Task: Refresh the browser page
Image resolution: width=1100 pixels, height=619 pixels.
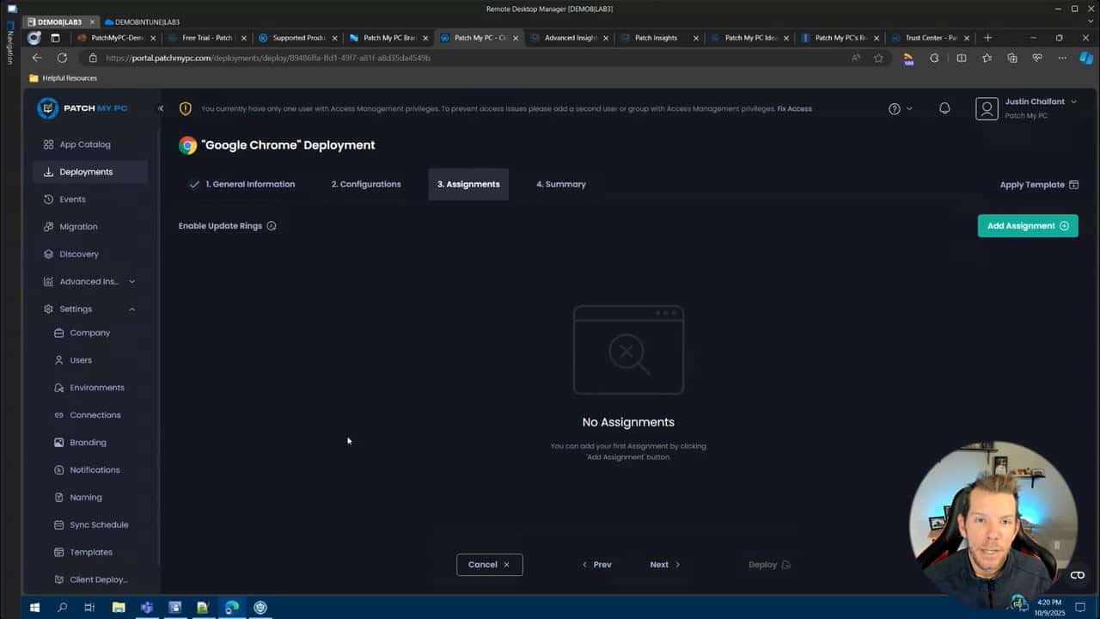Action: 62,58
